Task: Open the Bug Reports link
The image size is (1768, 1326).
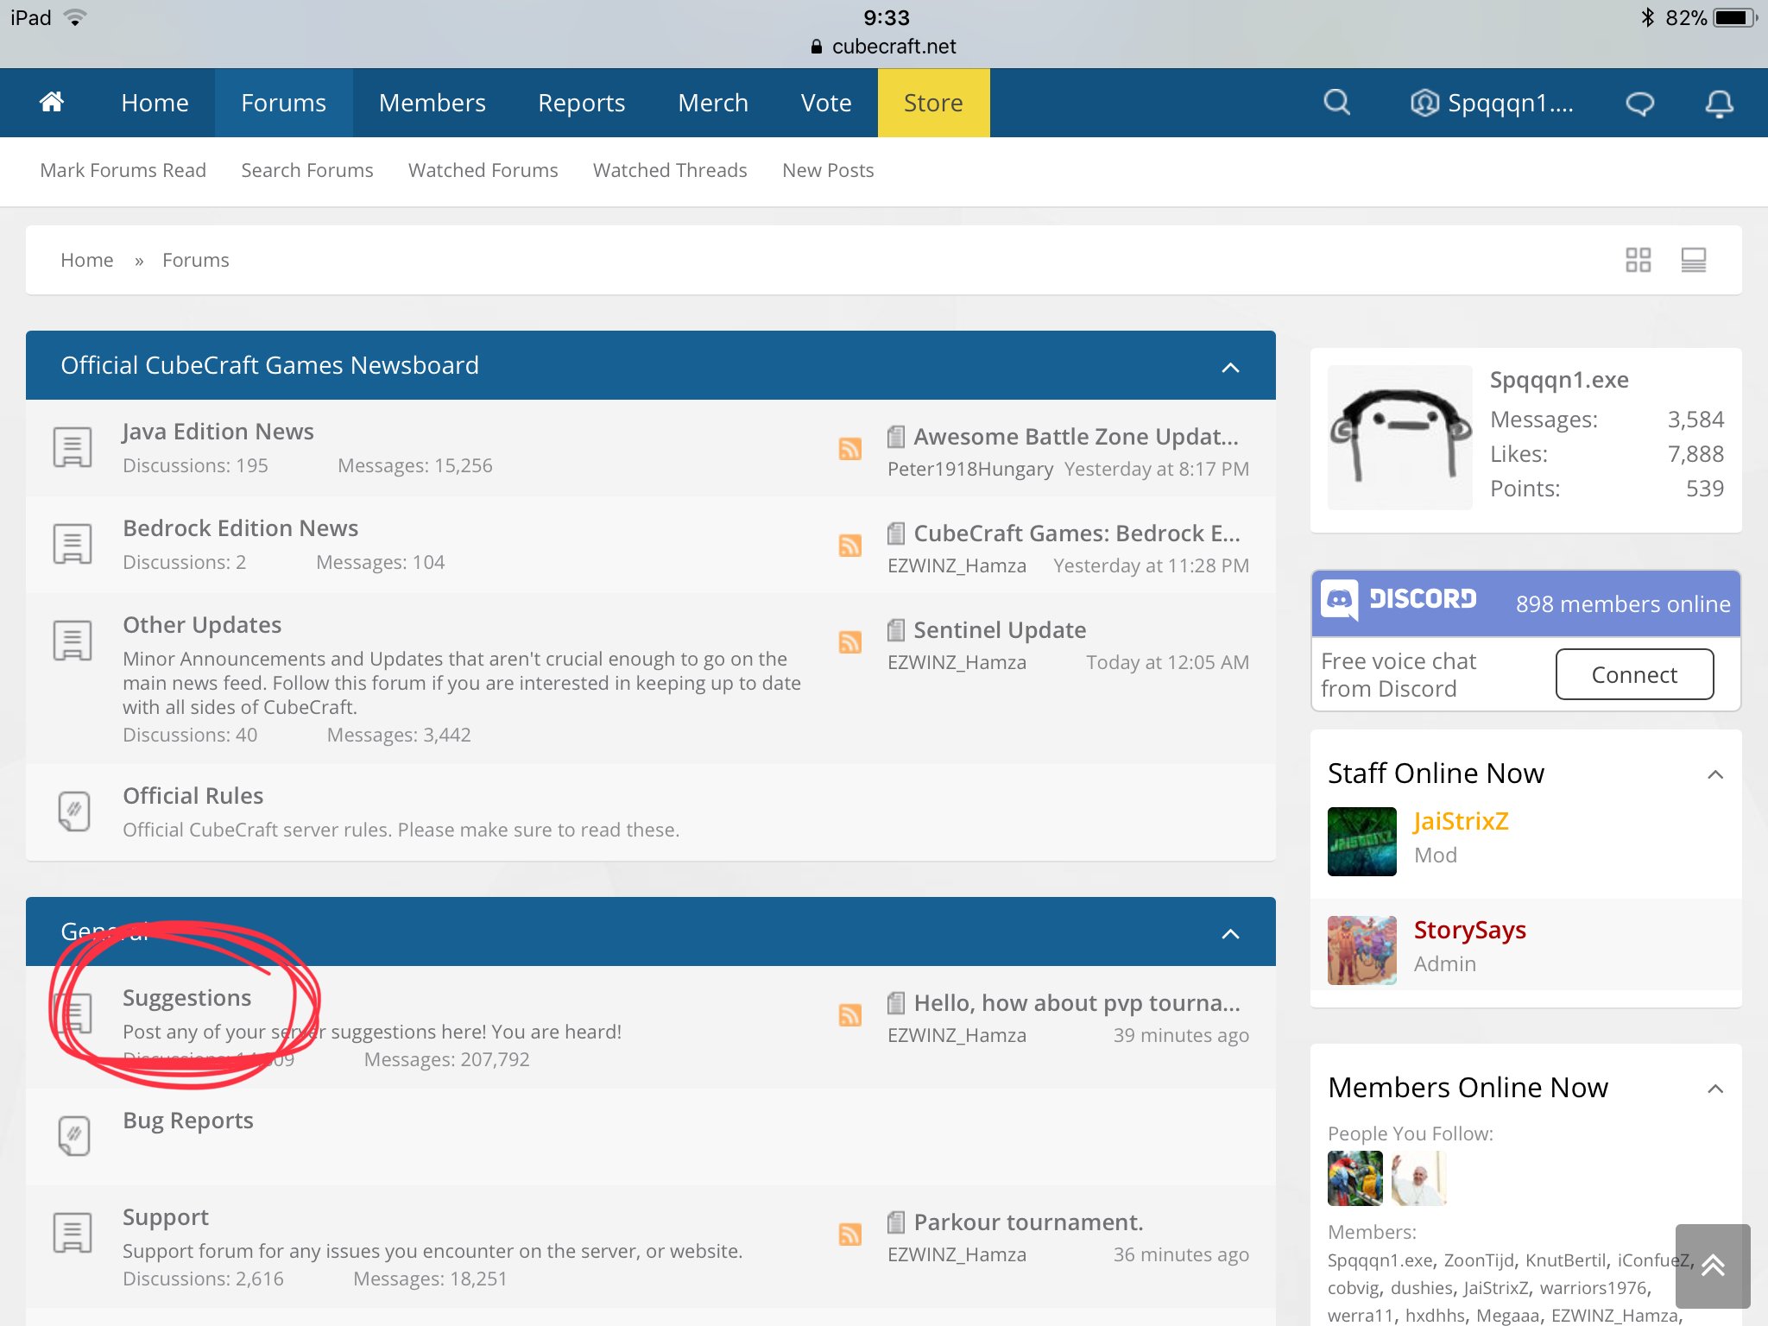Action: tap(187, 1120)
